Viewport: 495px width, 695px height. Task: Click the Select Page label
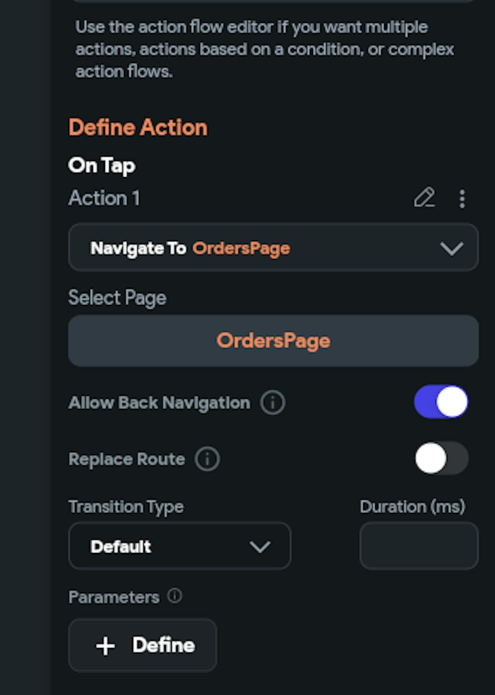pos(117,298)
